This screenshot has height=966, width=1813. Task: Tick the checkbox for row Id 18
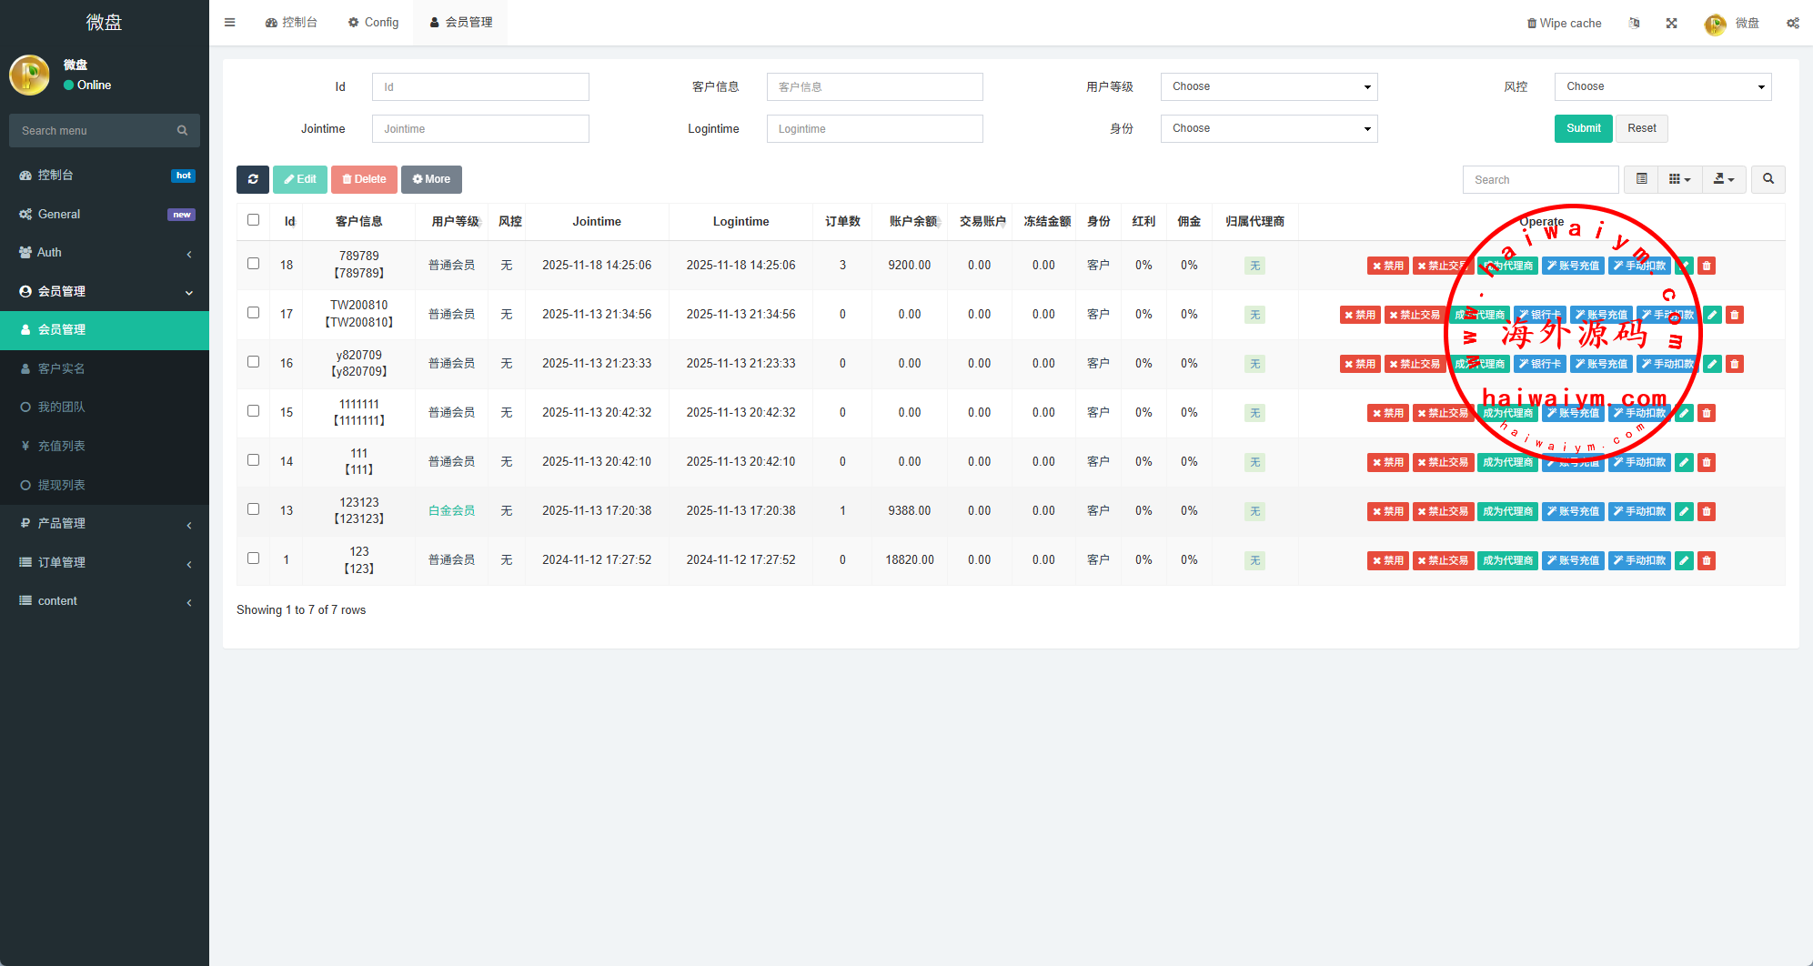tap(253, 264)
